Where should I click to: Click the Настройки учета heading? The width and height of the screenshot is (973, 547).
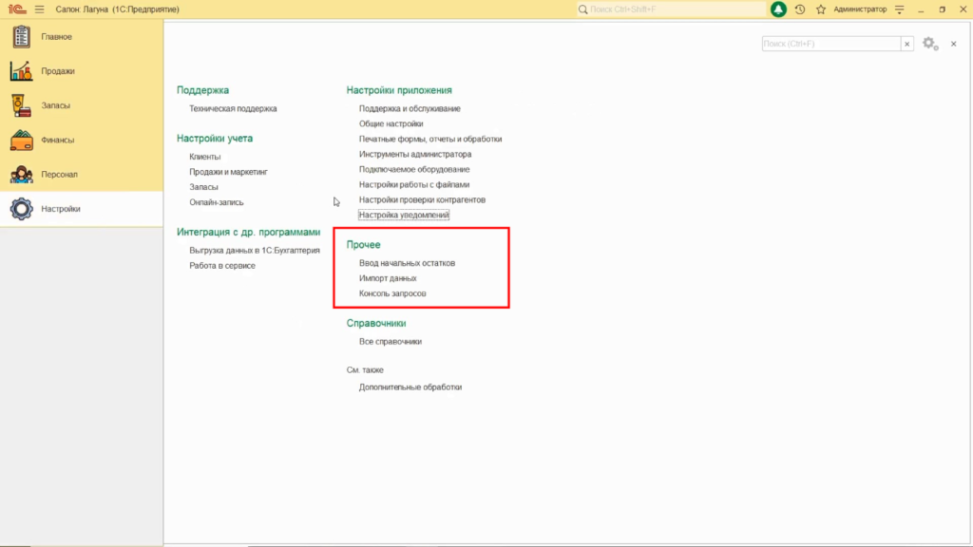215,139
